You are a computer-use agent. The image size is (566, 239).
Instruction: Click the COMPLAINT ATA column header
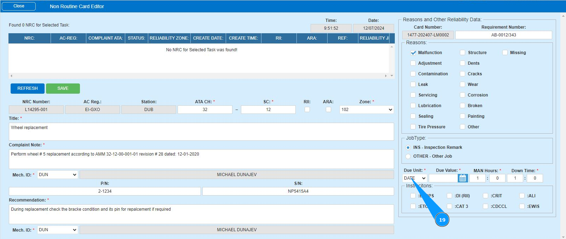[x=105, y=38]
